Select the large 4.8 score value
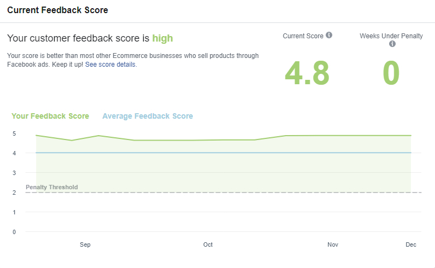The width and height of the screenshot is (435, 268). coord(307,73)
